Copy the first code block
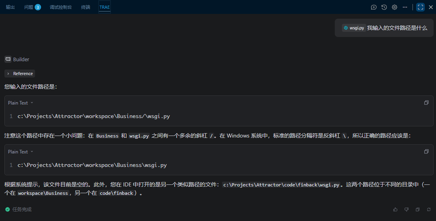436x221 pixels. tap(426, 103)
